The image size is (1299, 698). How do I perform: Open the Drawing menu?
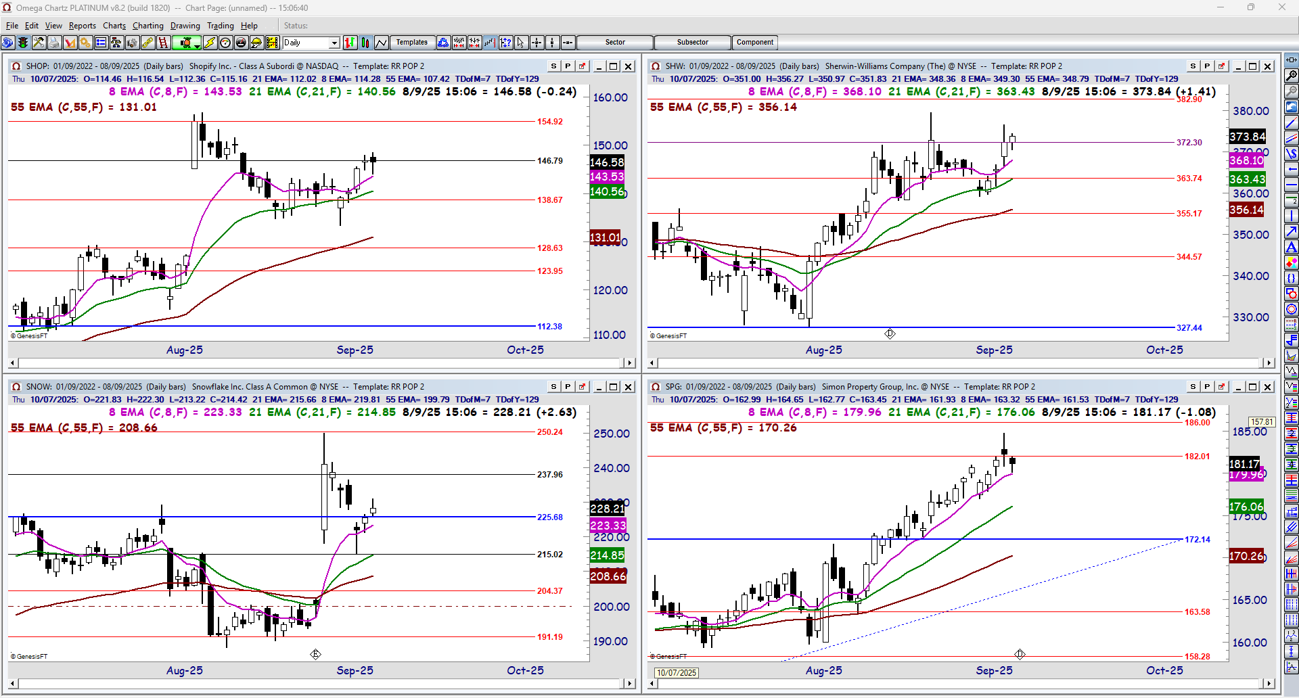(x=185, y=26)
